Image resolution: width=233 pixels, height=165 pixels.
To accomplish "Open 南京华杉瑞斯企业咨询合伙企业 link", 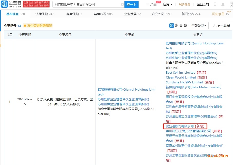I will point(195,146).
